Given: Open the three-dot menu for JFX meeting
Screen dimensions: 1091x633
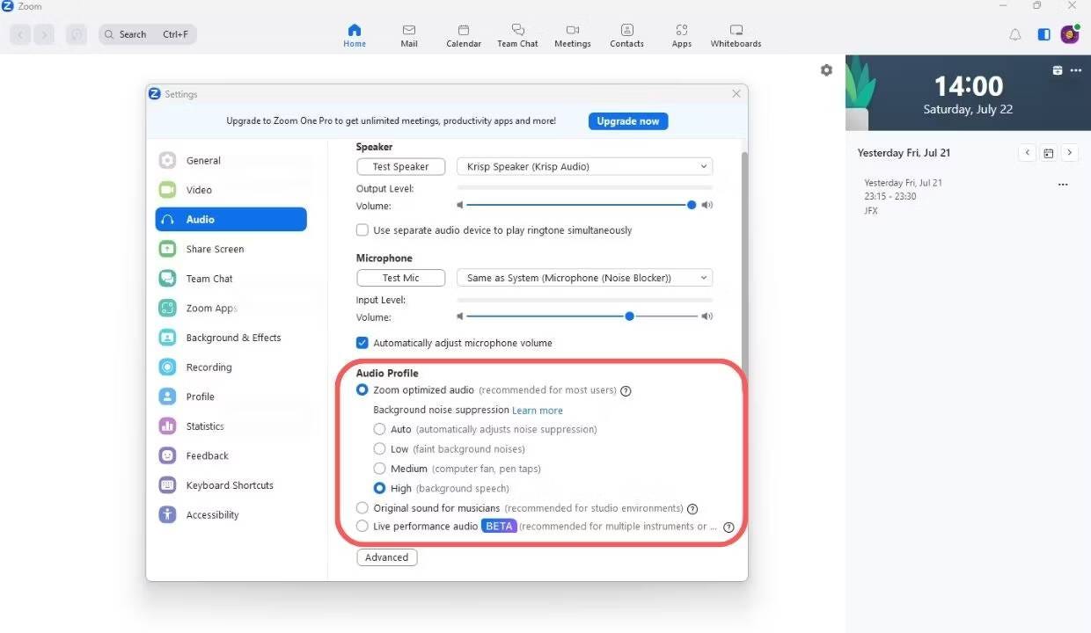Looking at the screenshot, I should pos(1063,185).
